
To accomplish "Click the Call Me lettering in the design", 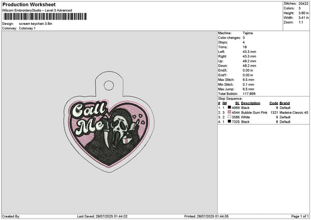I will point(89,118).
